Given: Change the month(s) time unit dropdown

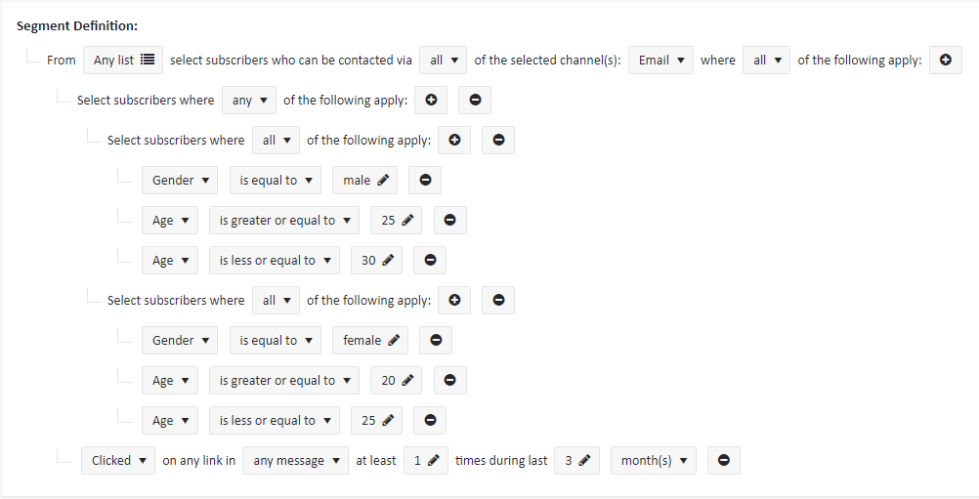Looking at the screenshot, I should 653,460.
